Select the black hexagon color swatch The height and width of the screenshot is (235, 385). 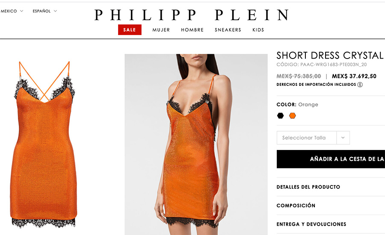click(x=280, y=115)
